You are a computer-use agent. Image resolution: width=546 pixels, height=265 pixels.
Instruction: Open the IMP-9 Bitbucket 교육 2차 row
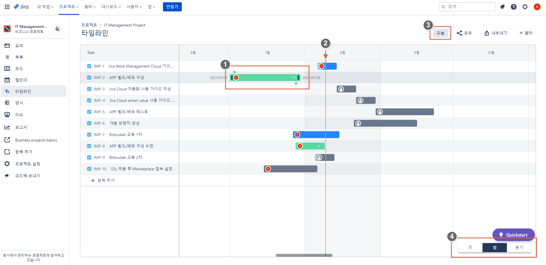point(129,157)
